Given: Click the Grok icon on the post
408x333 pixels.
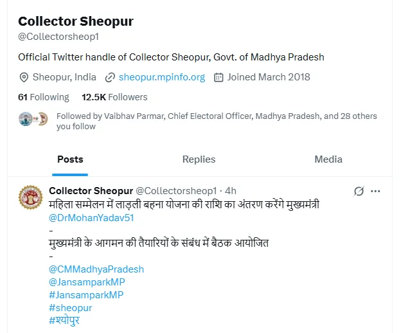Looking at the screenshot, I should (359, 191).
